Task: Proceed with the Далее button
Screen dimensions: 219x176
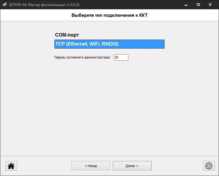Action: tap(132, 166)
